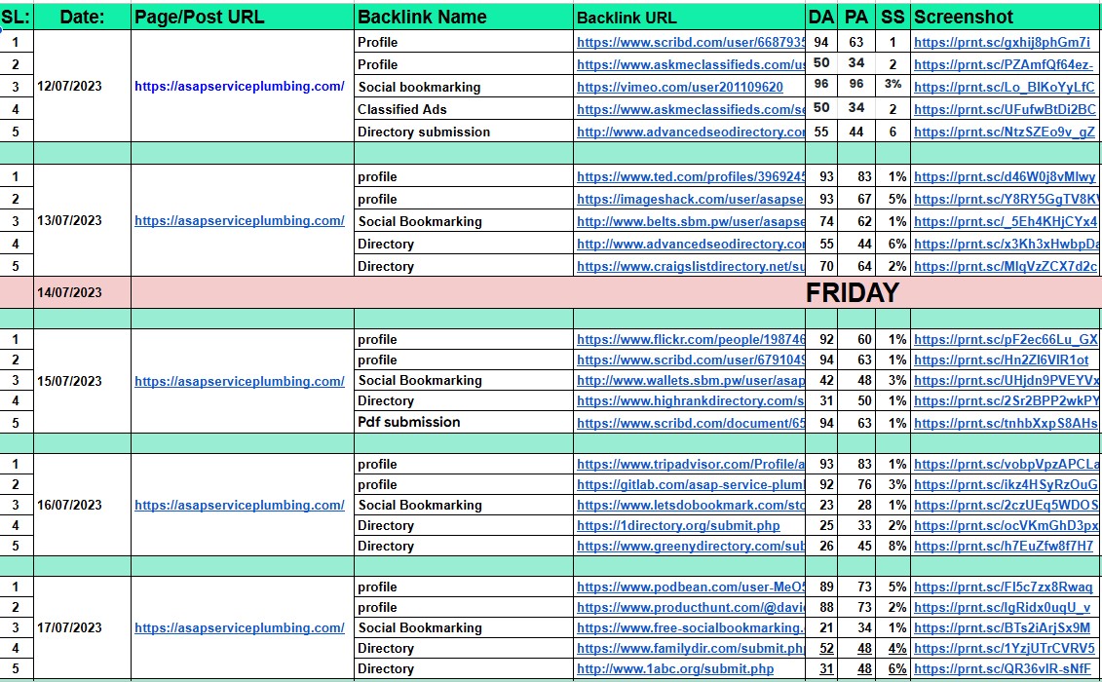The height and width of the screenshot is (682, 1102).
Task: Open the producthunt.com link
Action: [690, 608]
